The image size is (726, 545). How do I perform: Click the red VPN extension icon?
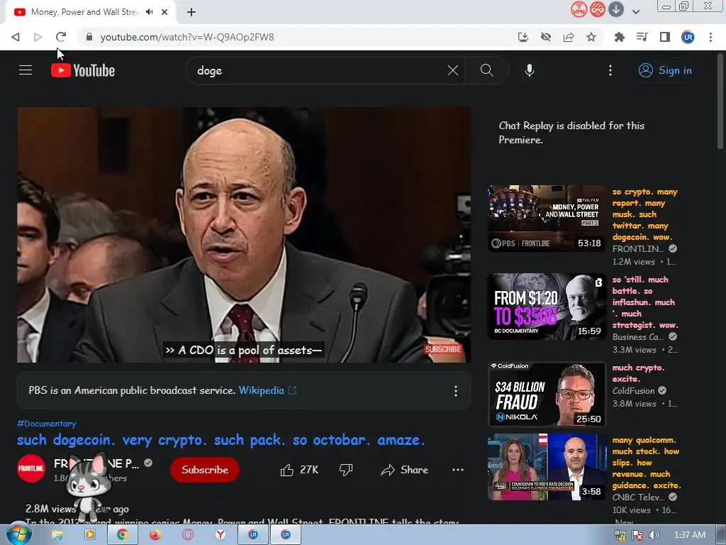click(x=579, y=9)
